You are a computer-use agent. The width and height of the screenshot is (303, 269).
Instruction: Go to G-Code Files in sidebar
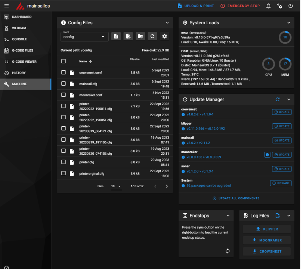(22, 50)
